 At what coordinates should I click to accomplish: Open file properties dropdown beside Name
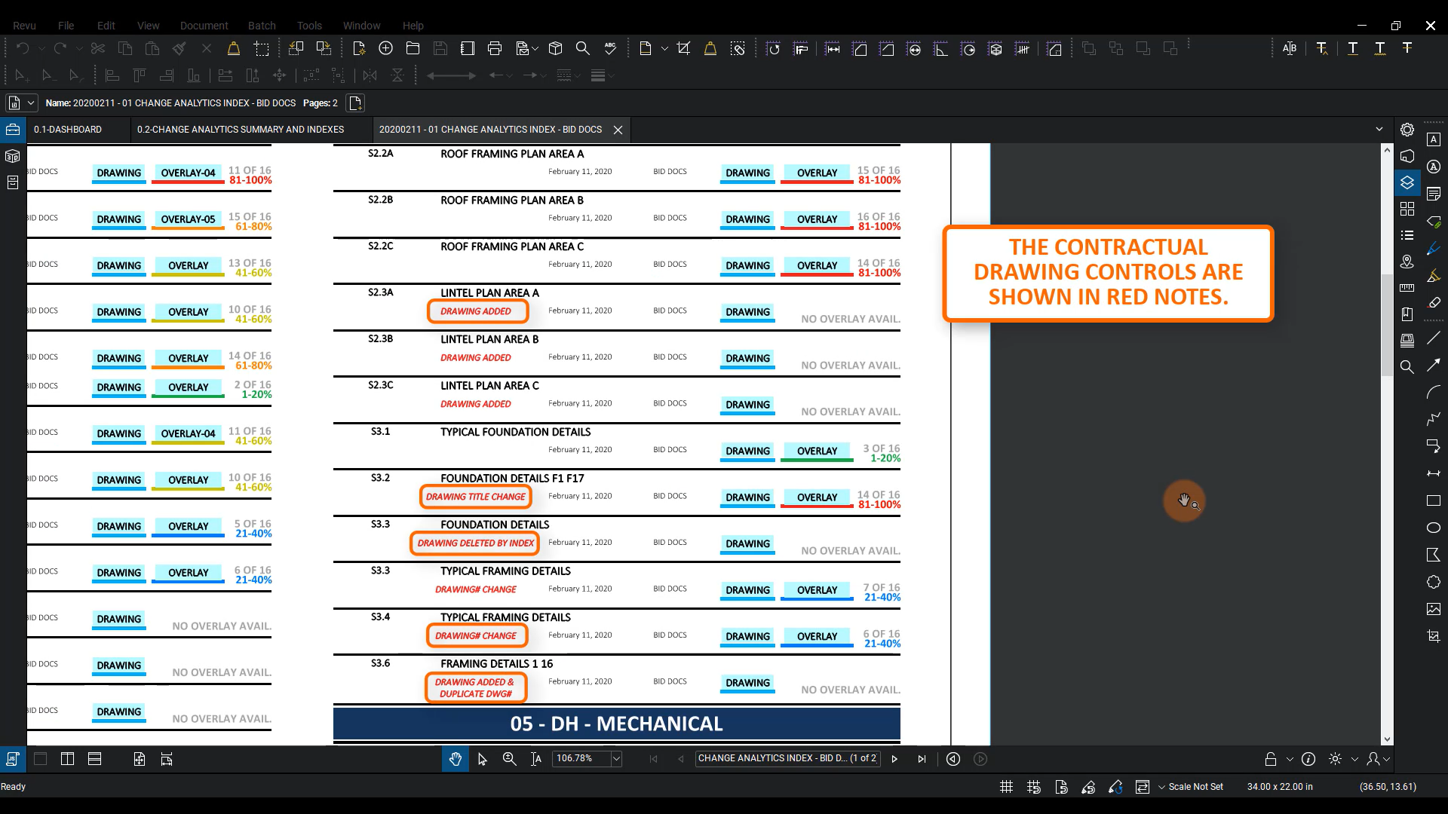coord(31,103)
